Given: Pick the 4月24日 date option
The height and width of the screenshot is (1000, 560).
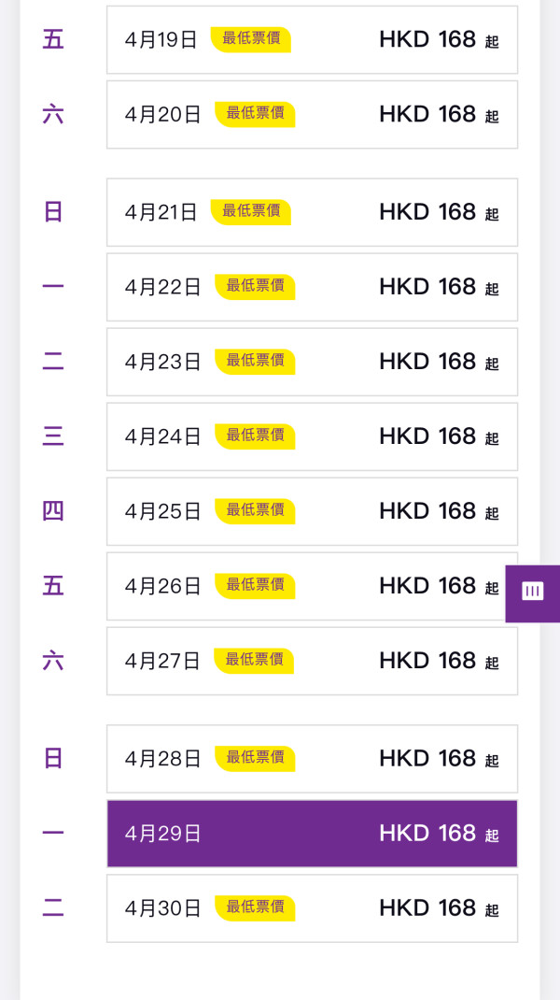Looking at the screenshot, I should click(x=312, y=436).
